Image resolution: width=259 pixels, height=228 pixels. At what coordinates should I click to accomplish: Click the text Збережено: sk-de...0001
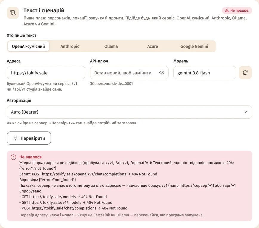[111, 84]
